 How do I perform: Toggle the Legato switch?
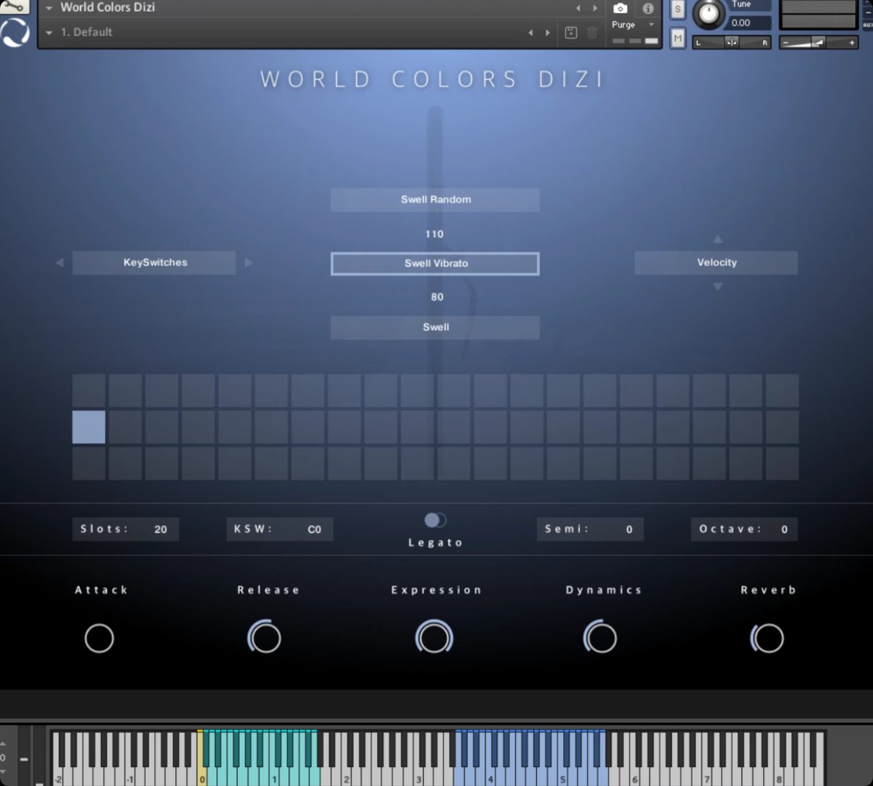[x=435, y=520]
